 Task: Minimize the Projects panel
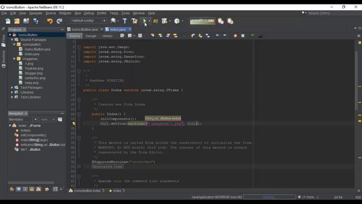(x=62, y=29)
